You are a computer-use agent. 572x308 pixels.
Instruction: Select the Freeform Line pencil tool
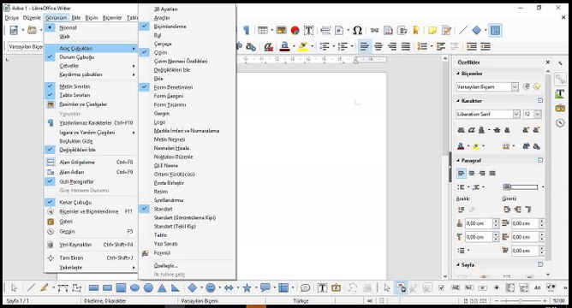45,288
